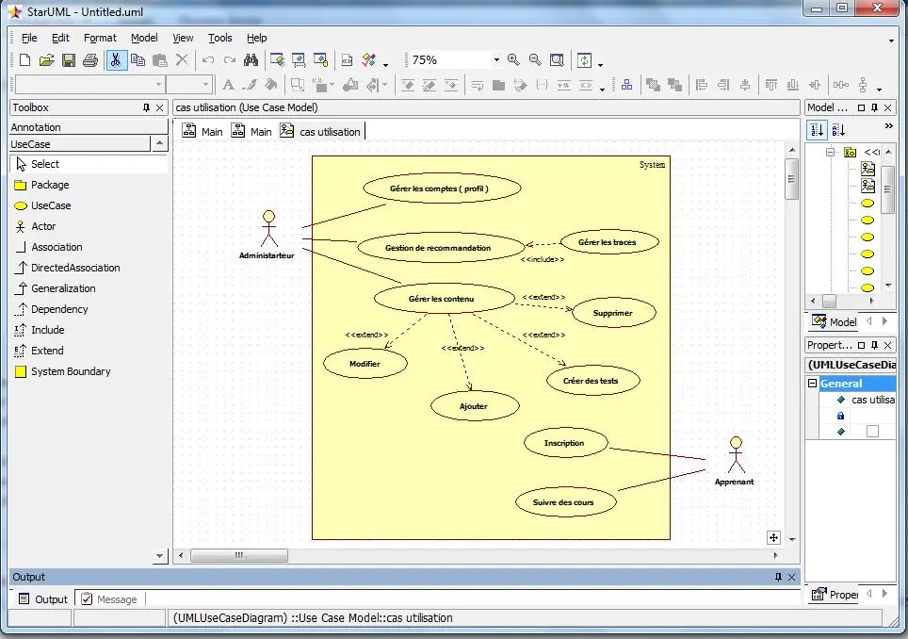Click the Zoom In magnifier icon on toolbar
Image resolution: width=908 pixels, height=639 pixels.
512,59
